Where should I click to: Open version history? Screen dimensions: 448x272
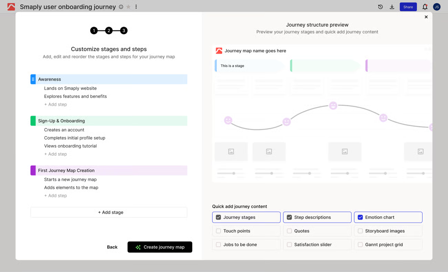click(380, 7)
